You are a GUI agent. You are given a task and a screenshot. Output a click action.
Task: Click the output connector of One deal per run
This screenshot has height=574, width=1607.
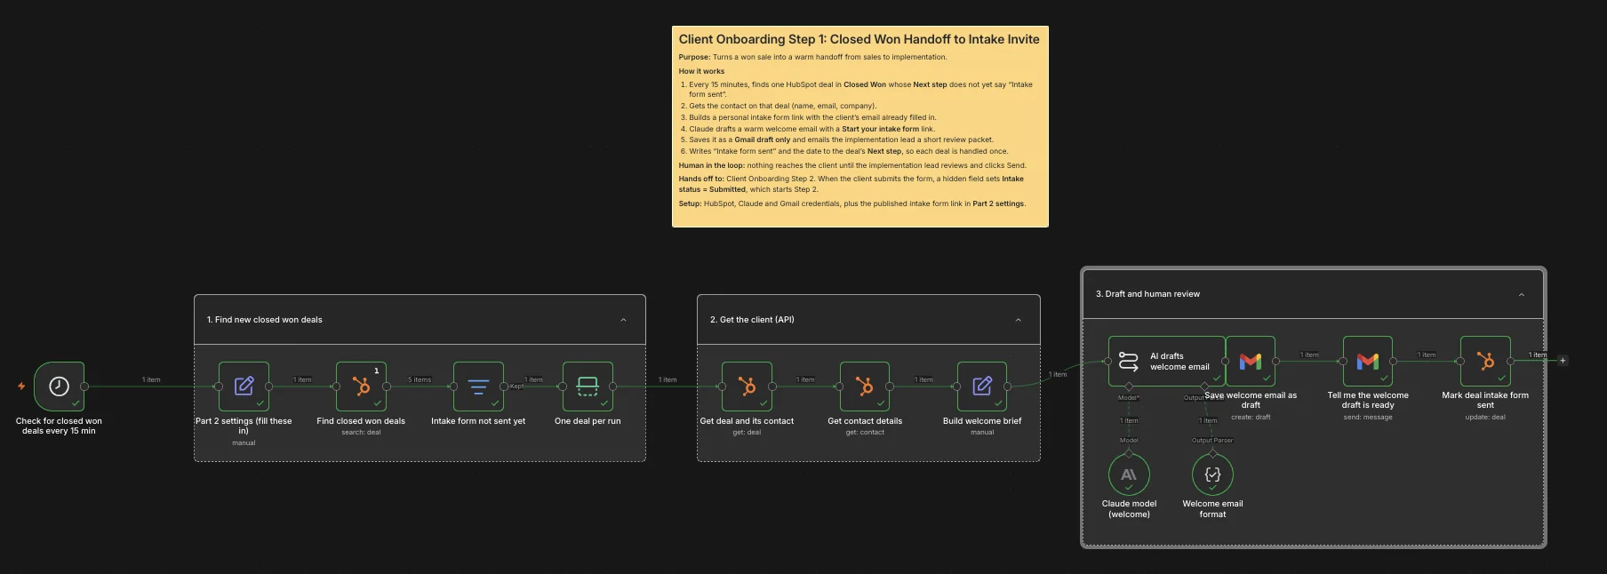[x=613, y=387]
